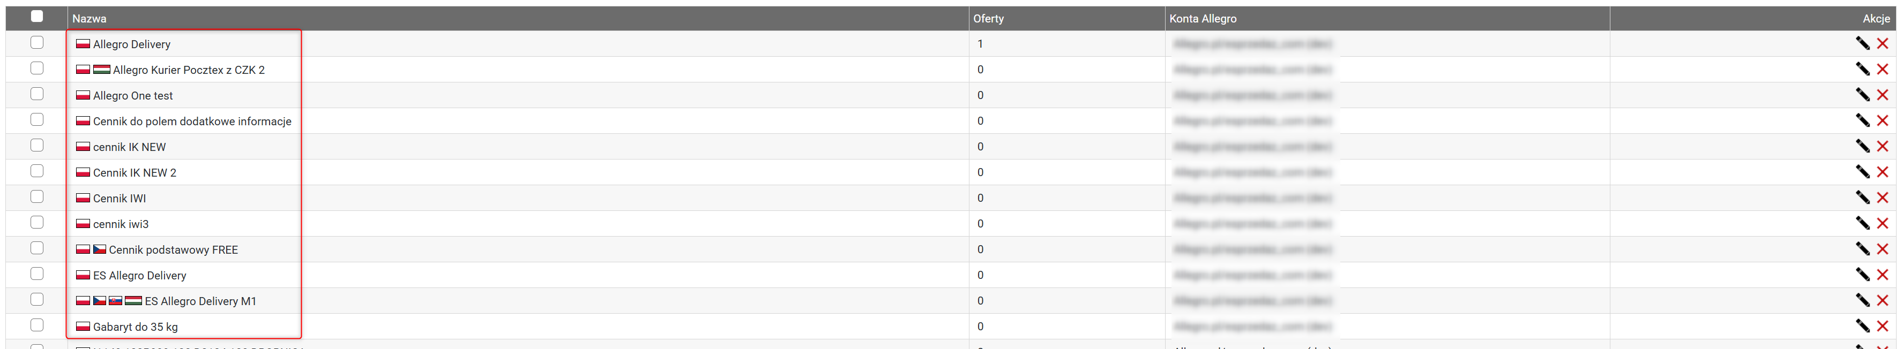Delete the Cennik IK NEW 2 row
Viewport: 1903px width, 349px height.
click(1882, 172)
